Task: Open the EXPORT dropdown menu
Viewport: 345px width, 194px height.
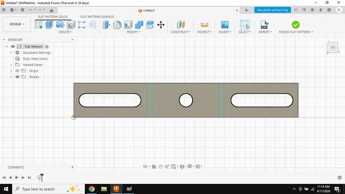Action: pos(265,32)
